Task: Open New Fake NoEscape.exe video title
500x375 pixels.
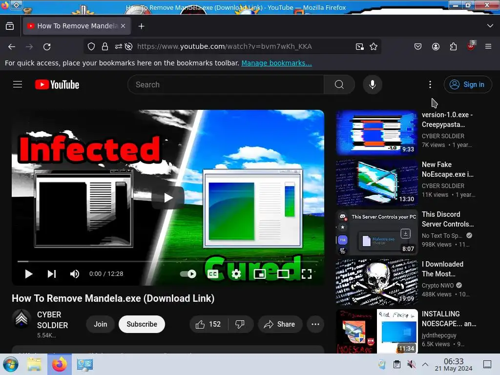Action: coord(448,169)
